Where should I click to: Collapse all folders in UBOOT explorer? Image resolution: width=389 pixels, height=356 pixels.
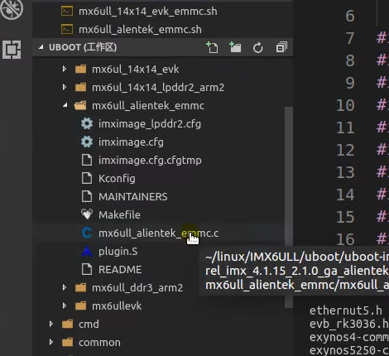point(281,47)
